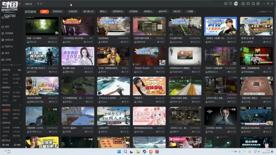Go to 首页 home in sidebar
Screen dimensions: 276x155
coord(6,27)
